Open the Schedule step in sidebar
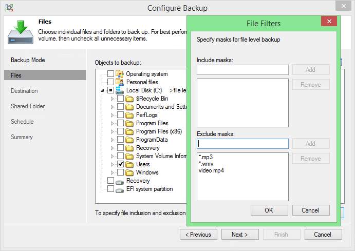Viewport: 355px width, 251px height. (x=22, y=122)
